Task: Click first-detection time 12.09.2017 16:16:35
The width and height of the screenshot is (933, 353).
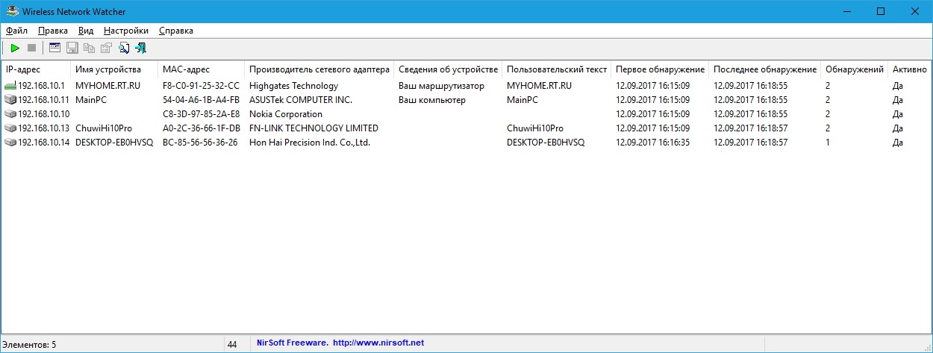Action: point(652,143)
